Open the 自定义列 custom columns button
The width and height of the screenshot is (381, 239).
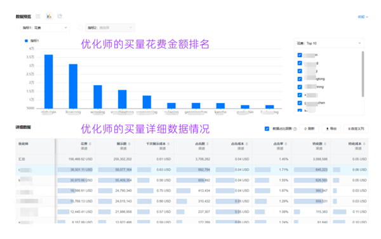pos(356,128)
